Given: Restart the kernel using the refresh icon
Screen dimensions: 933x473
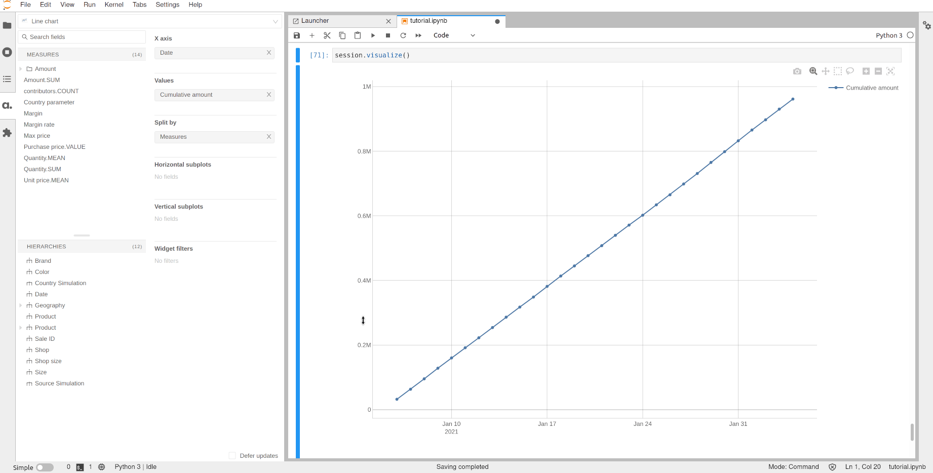Looking at the screenshot, I should click(x=403, y=35).
